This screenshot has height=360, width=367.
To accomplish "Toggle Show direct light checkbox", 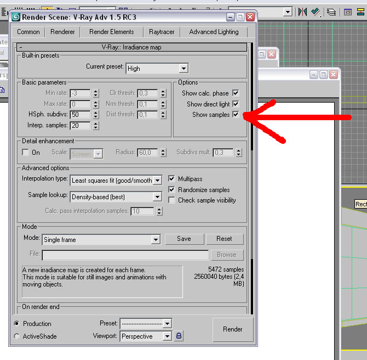I will click(x=236, y=104).
